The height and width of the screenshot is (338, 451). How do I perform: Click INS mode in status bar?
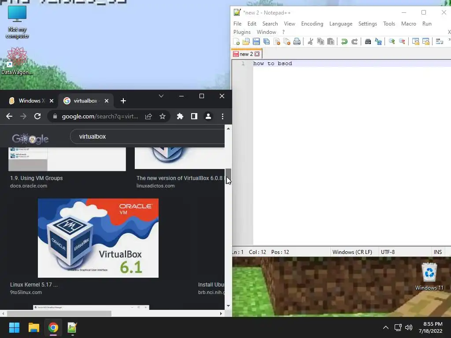point(437,252)
